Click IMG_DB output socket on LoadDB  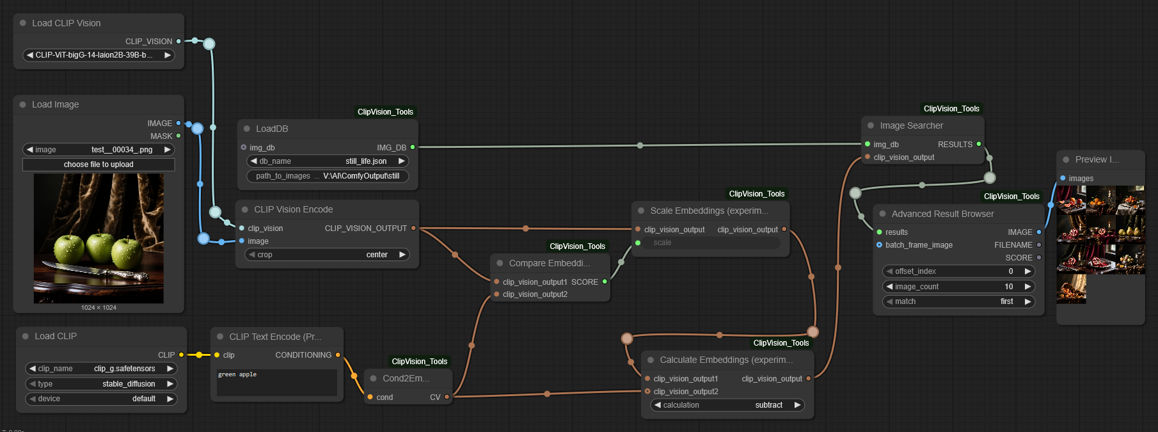coord(413,147)
